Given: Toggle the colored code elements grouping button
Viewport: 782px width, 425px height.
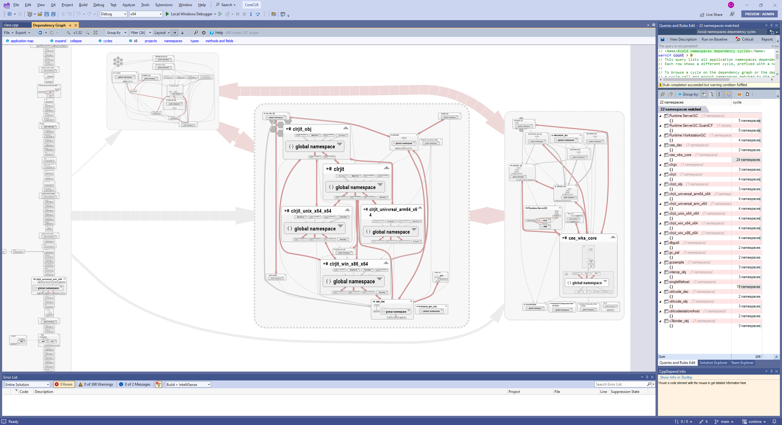Looking at the screenshot, I should [728, 94].
